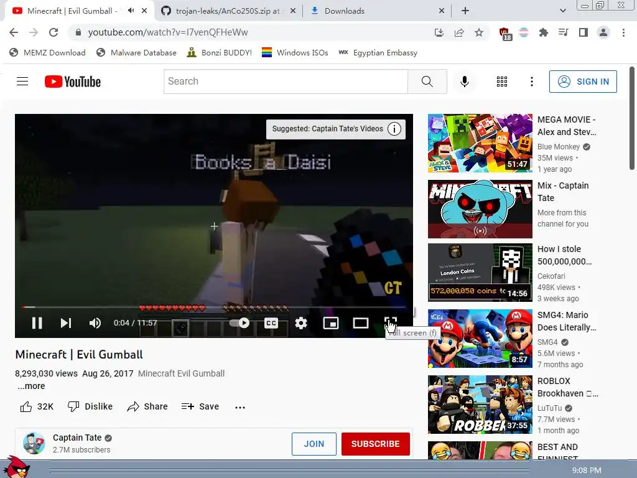Image resolution: width=637 pixels, height=478 pixels.
Task: Open SMG4 Mario video thumbnail
Action: click(x=480, y=339)
